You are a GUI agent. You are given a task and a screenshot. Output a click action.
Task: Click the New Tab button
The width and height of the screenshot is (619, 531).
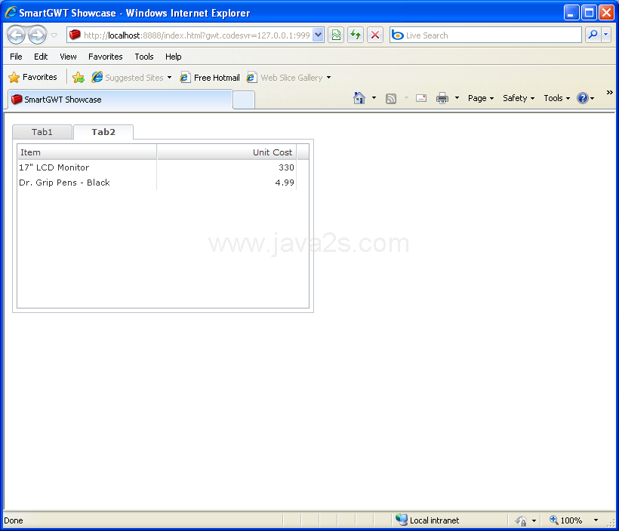(x=244, y=100)
